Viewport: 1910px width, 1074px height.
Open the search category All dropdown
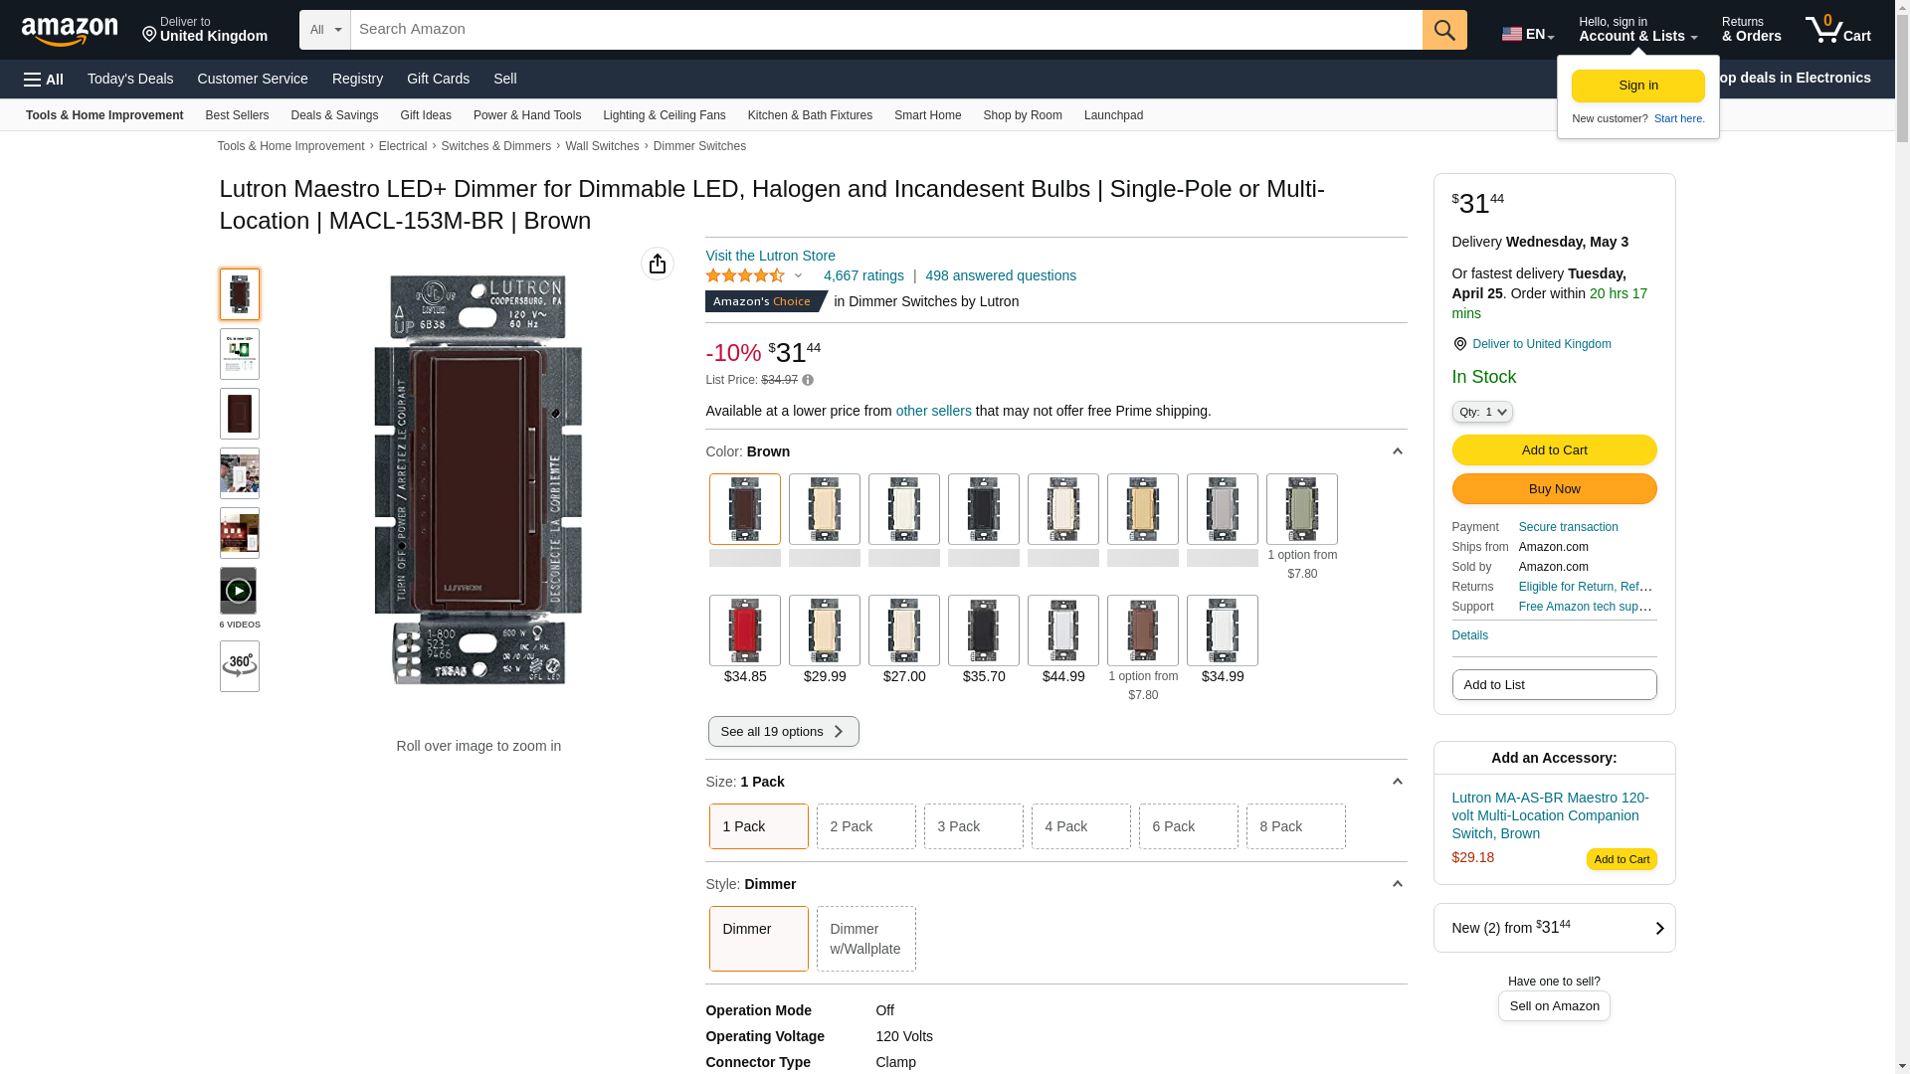click(x=324, y=30)
